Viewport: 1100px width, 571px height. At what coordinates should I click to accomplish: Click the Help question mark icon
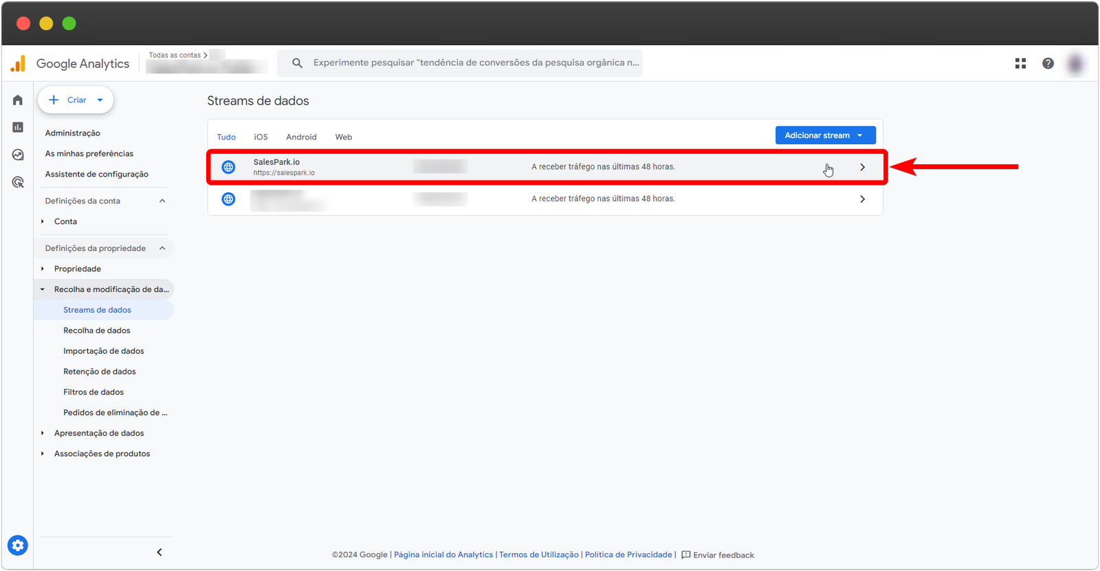tap(1048, 63)
